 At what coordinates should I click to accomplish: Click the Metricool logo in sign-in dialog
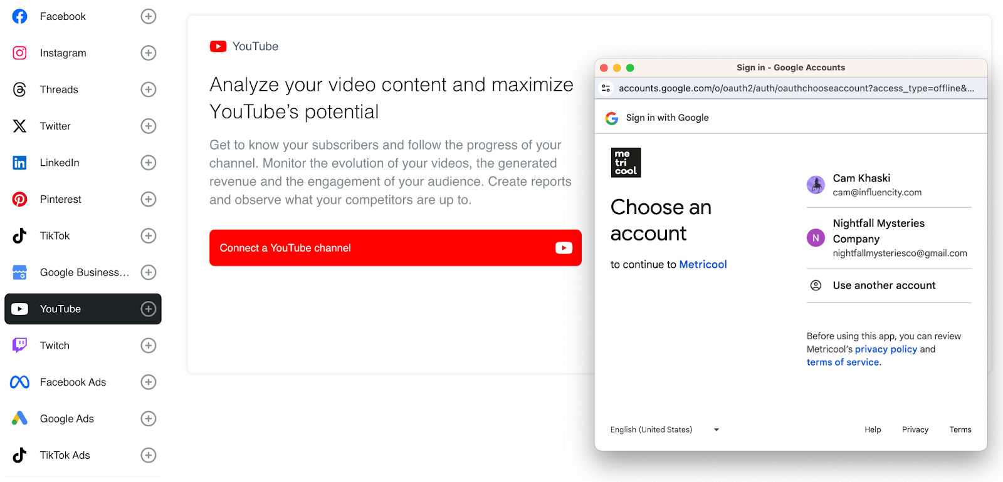click(x=626, y=163)
